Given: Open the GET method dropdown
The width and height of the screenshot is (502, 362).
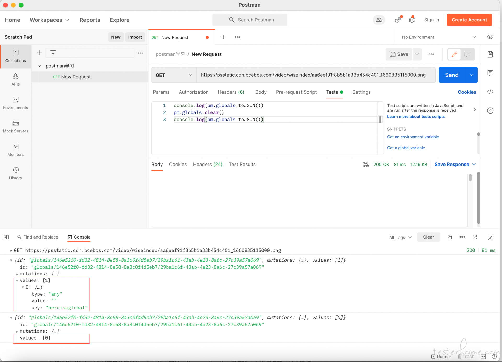Looking at the screenshot, I should [174, 75].
